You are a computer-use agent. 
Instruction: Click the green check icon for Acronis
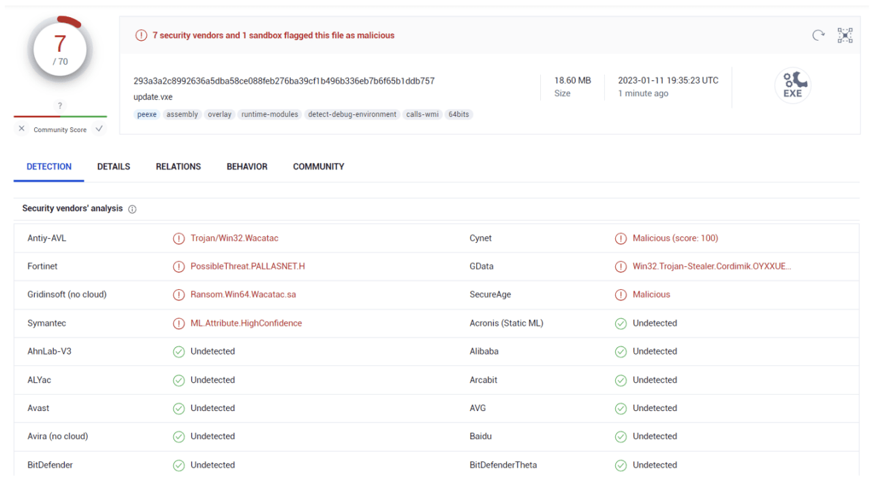click(x=621, y=323)
